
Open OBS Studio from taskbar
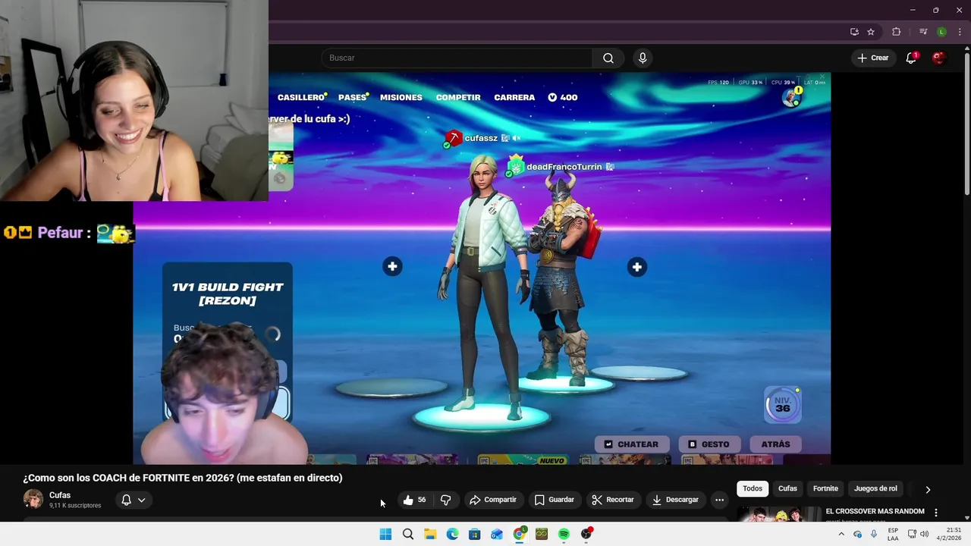click(586, 535)
